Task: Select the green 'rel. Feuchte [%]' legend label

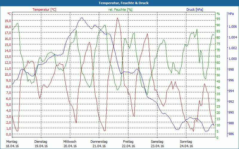Action: pyautogui.click(x=120, y=10)
